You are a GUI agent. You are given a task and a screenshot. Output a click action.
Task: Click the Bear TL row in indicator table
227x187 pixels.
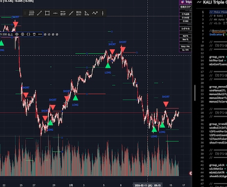pyautogui.click(x=186, y=39)
